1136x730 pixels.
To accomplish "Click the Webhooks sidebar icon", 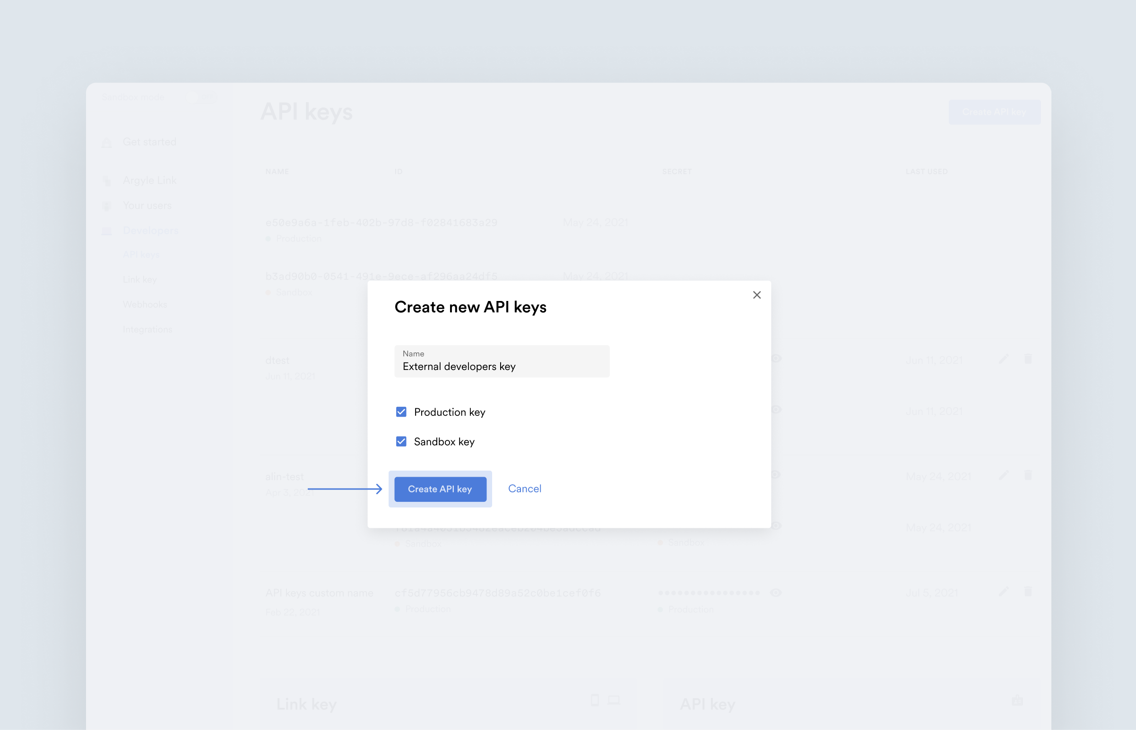I will [x=144, y=305].
